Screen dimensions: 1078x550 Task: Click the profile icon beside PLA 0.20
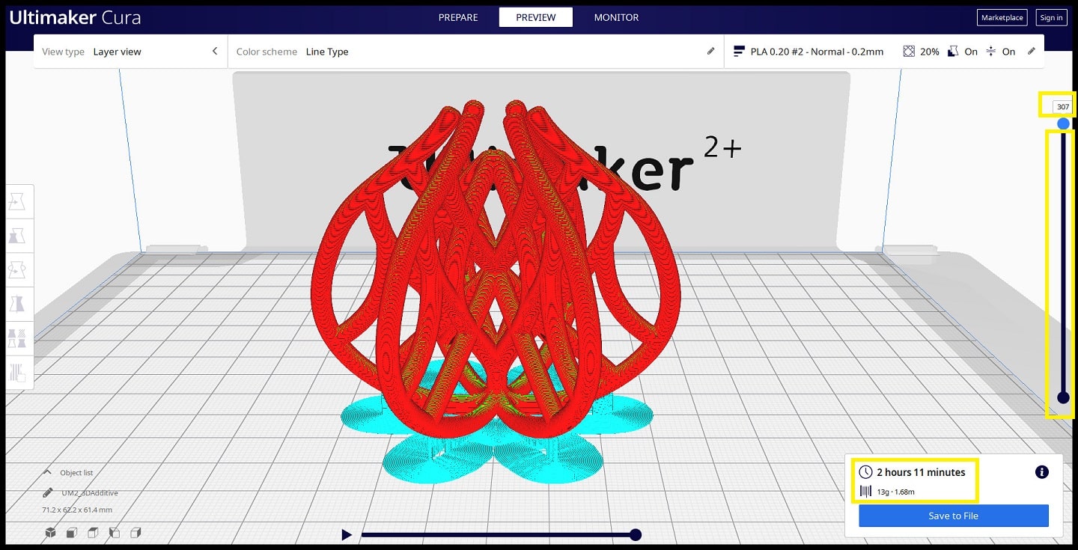[x=740, y=52]
